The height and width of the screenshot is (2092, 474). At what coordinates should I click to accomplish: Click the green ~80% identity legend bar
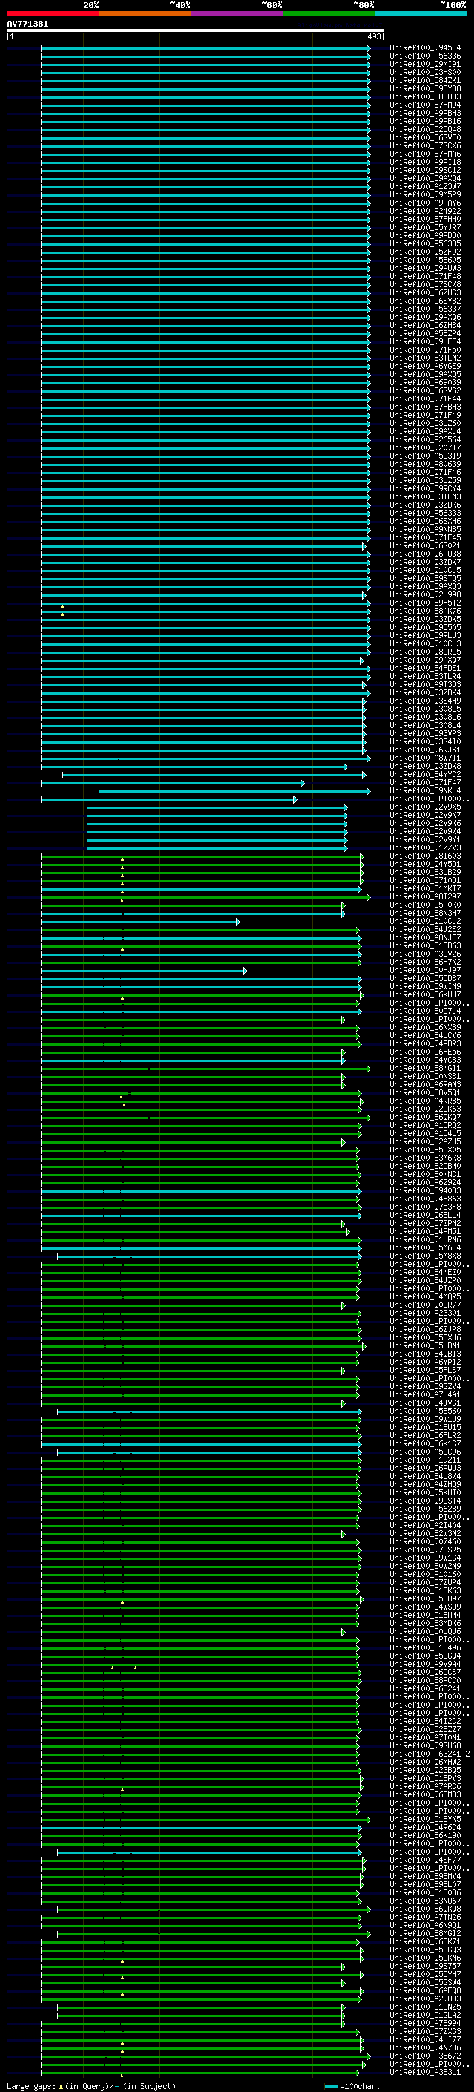coord(329,13)
